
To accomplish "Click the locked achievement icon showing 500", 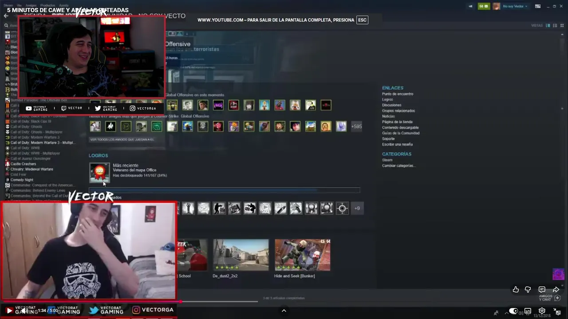I will point(265,208).
